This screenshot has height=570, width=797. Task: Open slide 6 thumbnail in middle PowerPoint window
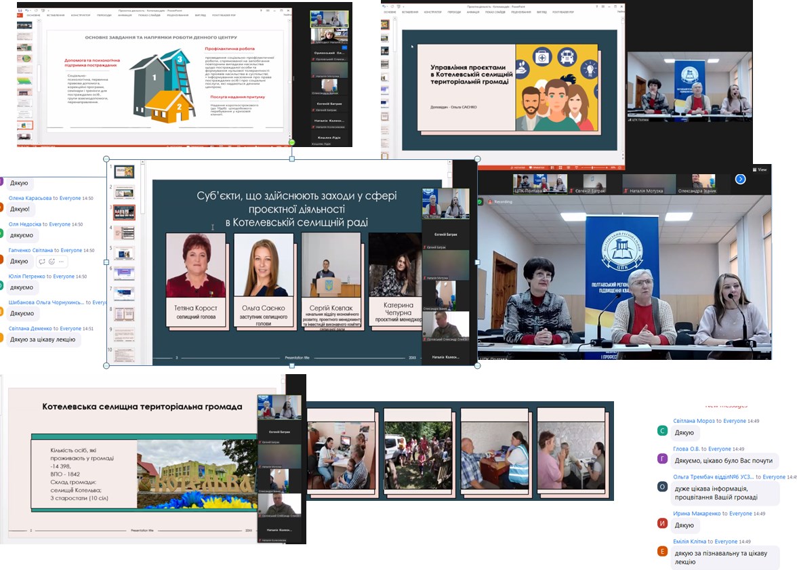124,274
